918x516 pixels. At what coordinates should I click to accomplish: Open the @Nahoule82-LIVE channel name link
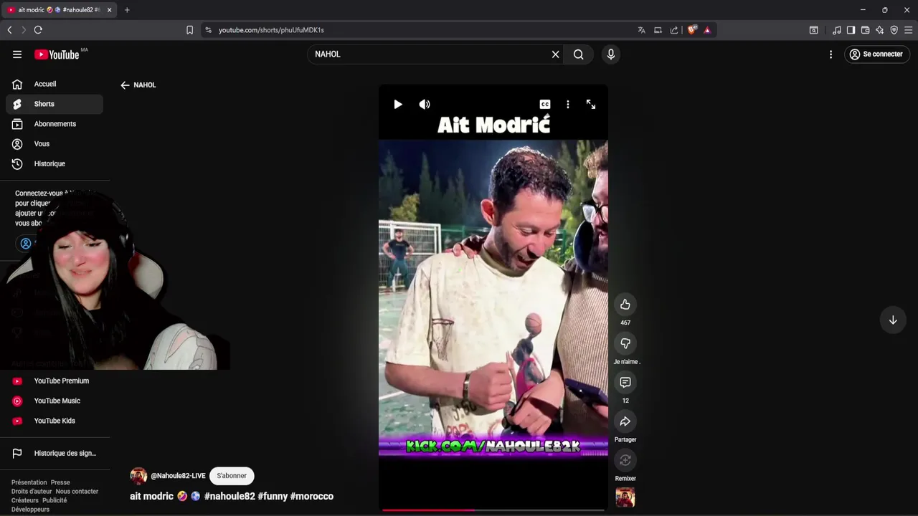tap(178, 476)
